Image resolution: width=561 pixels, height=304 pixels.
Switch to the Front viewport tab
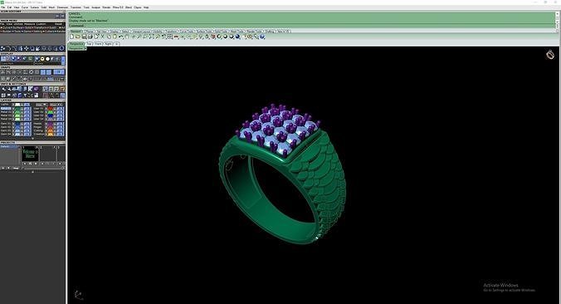point(98,44)
